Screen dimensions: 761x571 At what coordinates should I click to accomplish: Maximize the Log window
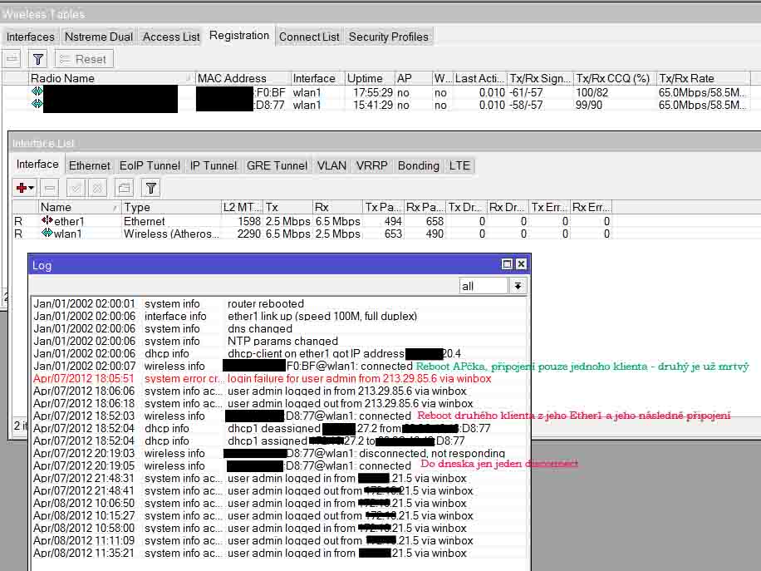tap(507, 264)
